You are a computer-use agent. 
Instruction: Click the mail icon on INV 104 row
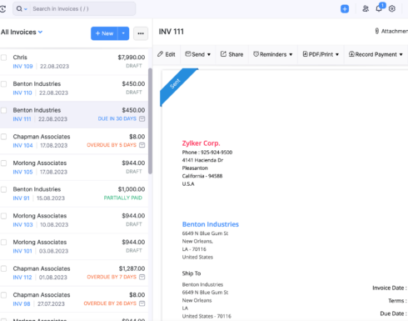(x=142, y=145)
